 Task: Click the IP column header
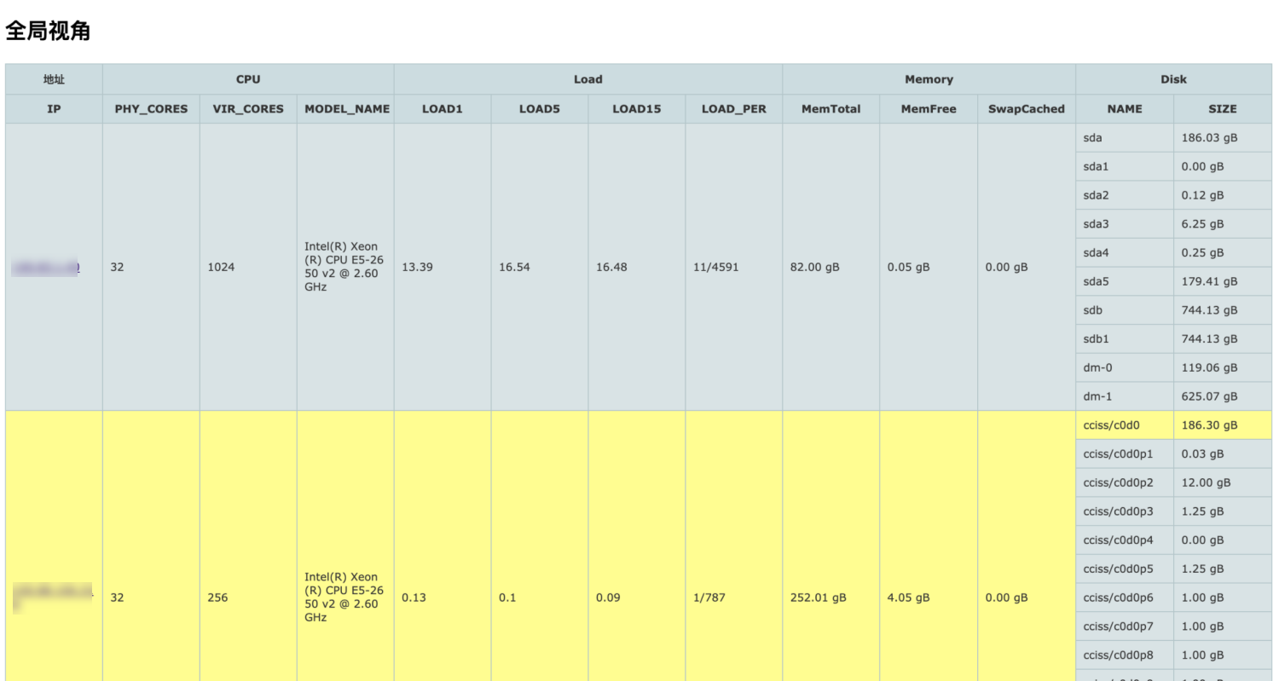54,109
